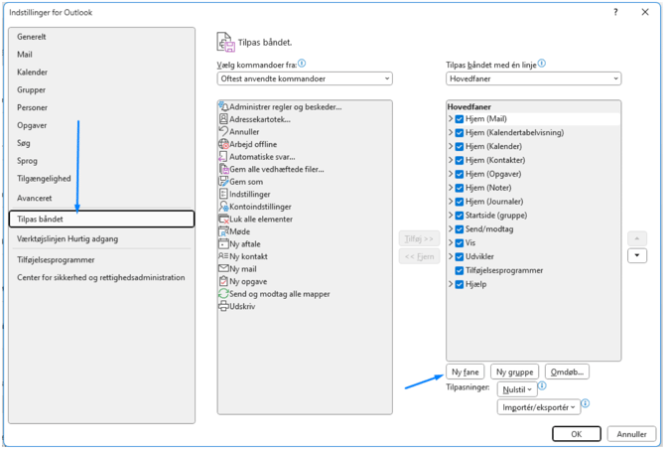Click the move down arrow button
Image resolution: width=665 pixels, height=451 pixels.
[x=638, y=256]
